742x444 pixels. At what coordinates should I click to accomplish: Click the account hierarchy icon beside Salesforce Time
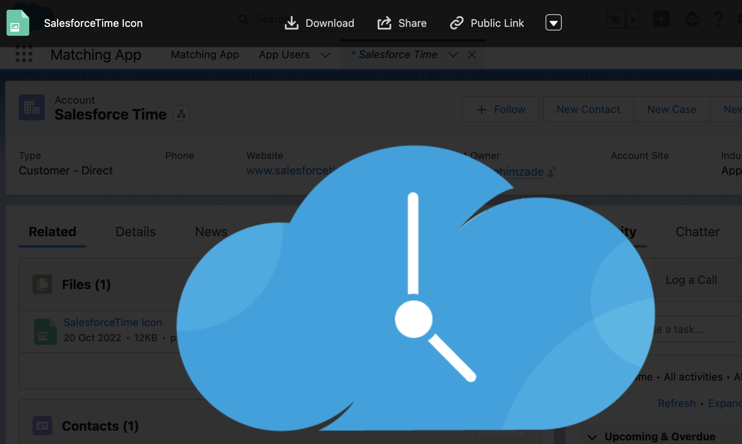181,113
